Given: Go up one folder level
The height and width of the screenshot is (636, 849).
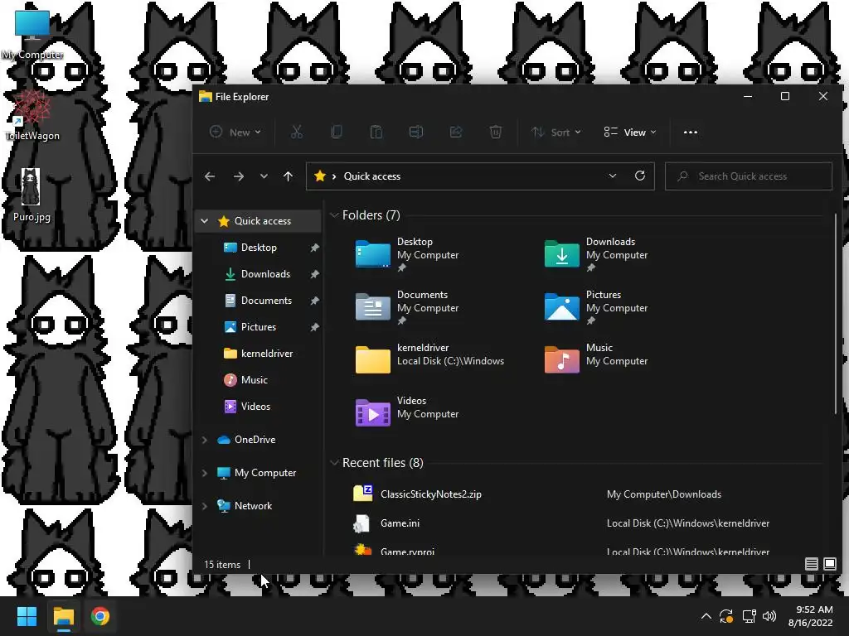Looking at the screenshot, I should point(288,176).
